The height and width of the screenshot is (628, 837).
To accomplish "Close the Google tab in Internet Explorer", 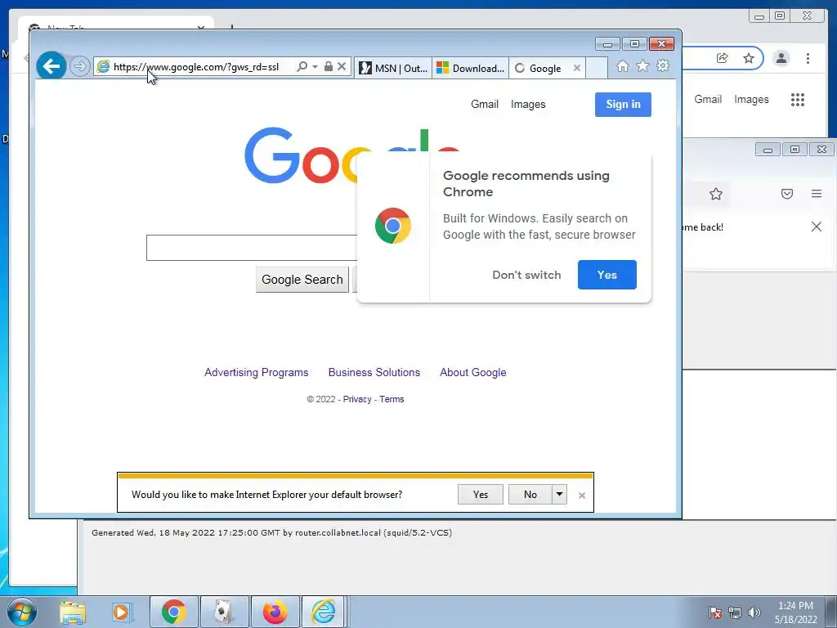I will (x=576, y=69).
